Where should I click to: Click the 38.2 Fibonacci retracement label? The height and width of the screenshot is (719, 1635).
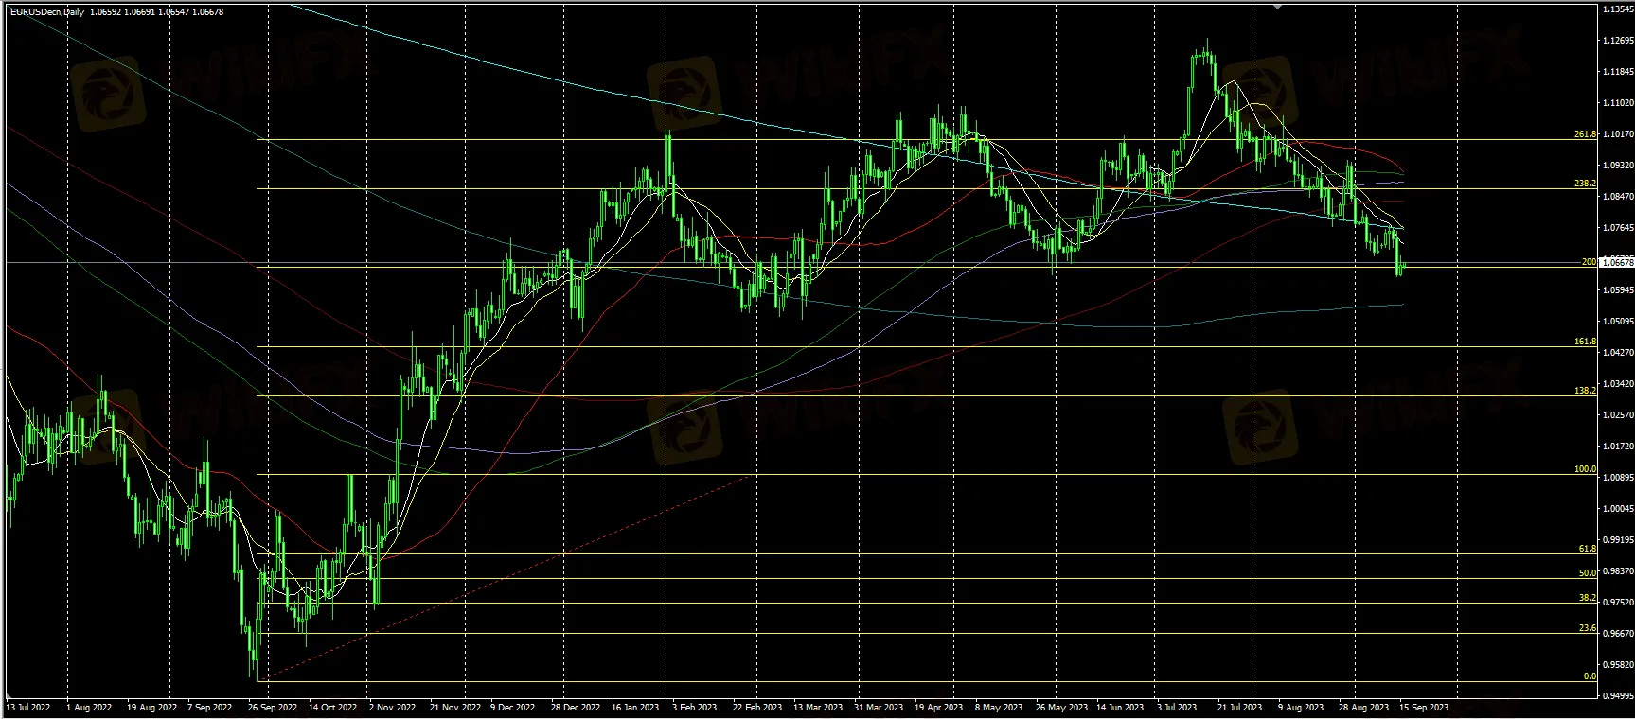click(1588, 598)
